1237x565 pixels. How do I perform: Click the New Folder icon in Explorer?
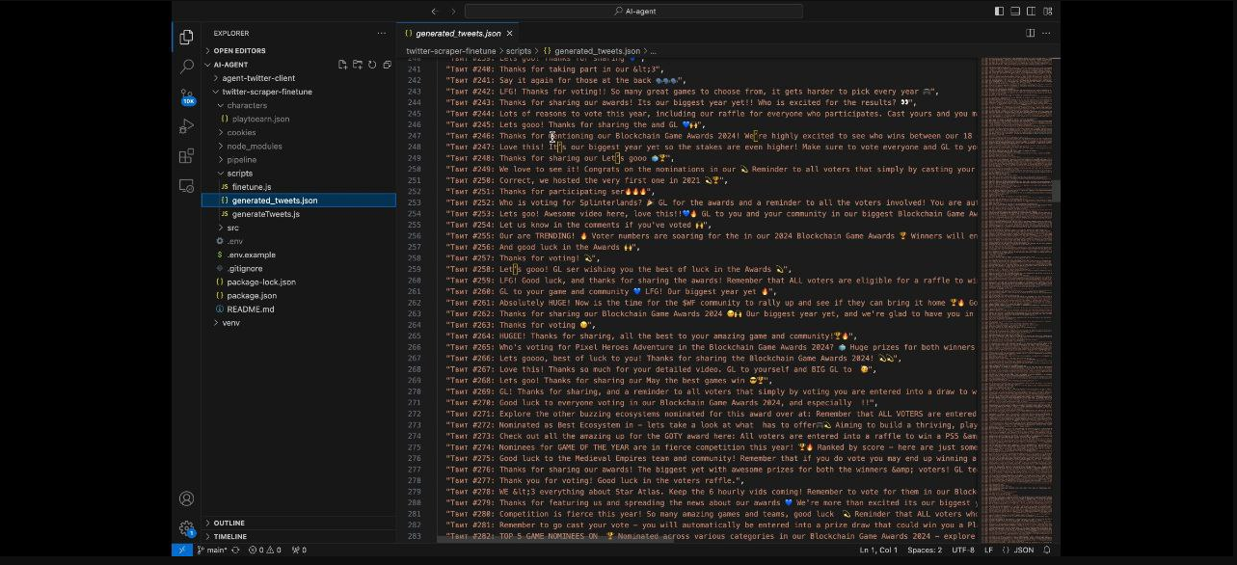[358, 65]
